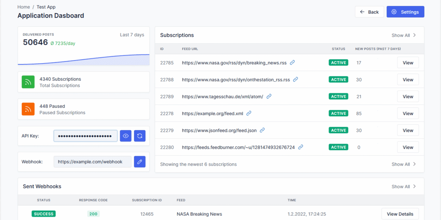Screen dimensions: 441x220
Task: Open link icon beside tagesschau atom feed
Action: [269, 97]
